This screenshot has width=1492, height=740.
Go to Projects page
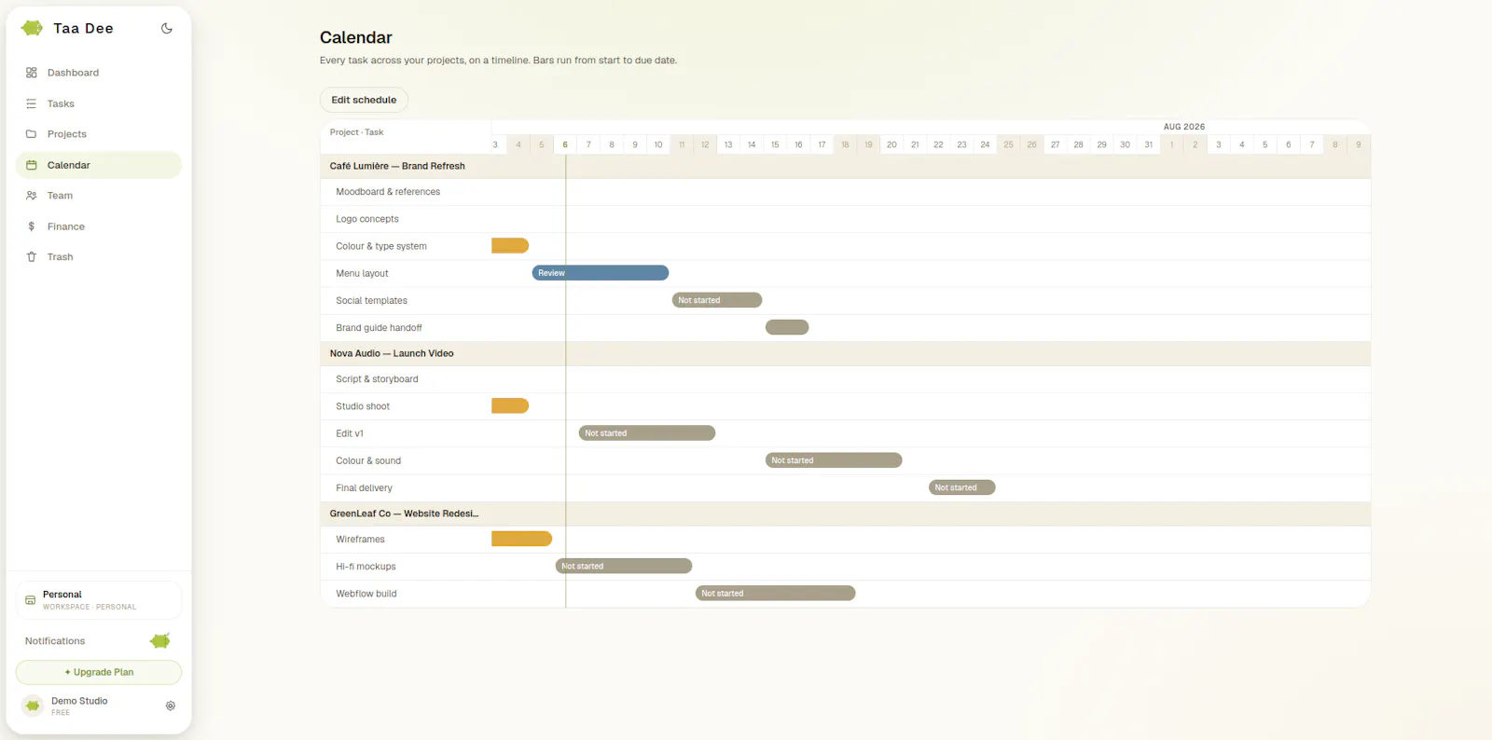[98, 134]
